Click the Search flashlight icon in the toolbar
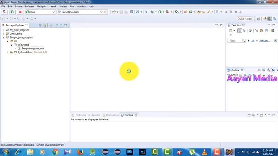Viewport: 278px width, 156px height. coord(208,12)
